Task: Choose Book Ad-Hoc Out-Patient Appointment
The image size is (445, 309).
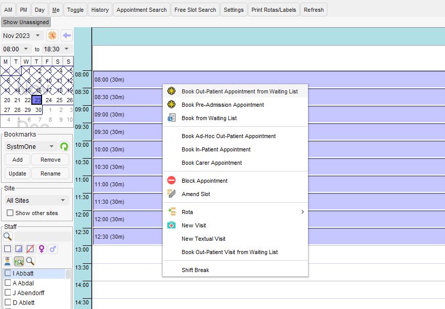Action: click(x=229, y=136)
